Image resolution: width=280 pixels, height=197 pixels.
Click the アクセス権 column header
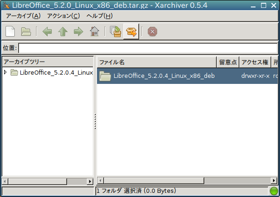pos(255,62)
